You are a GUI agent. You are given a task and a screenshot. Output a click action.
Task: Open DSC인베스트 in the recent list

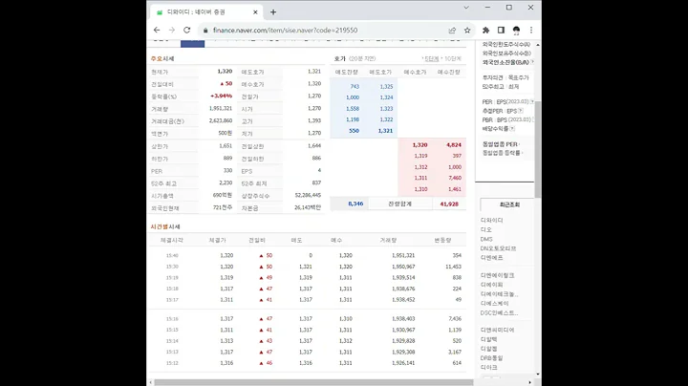click(500, 312)
